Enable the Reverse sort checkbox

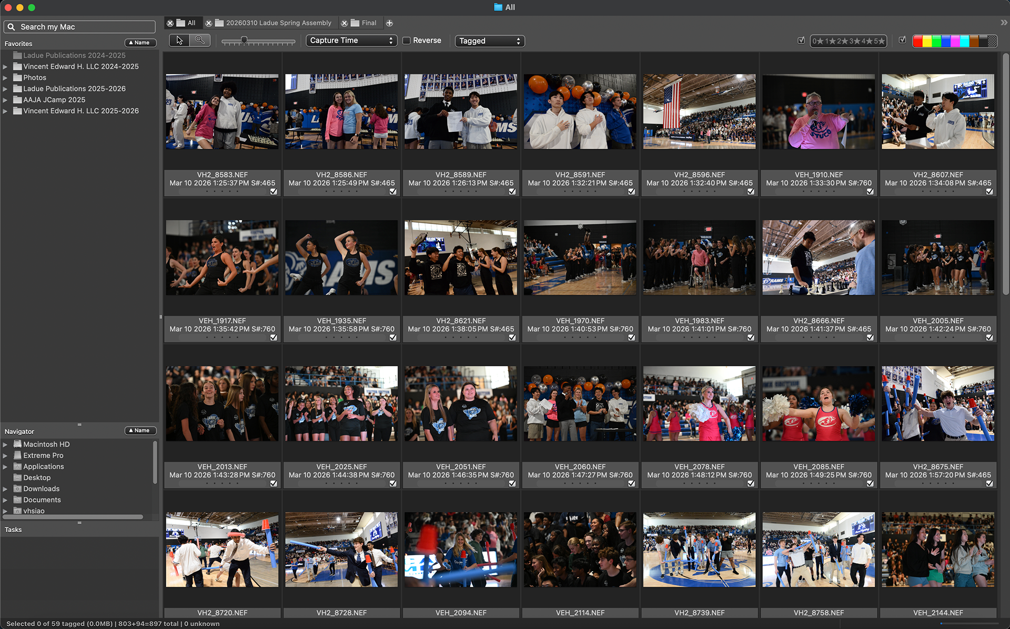[407, 40]
